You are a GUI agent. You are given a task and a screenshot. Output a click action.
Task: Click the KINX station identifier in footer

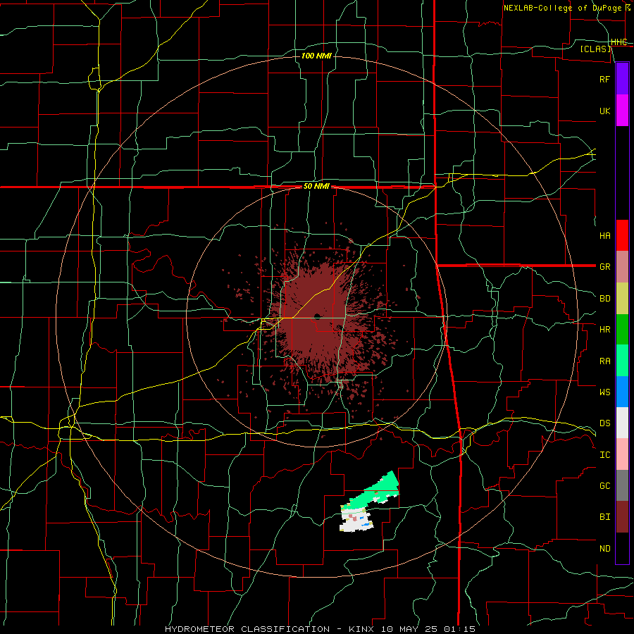(x=361, y=629)
